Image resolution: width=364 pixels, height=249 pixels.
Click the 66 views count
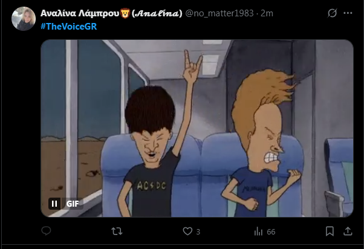point(271,232)
